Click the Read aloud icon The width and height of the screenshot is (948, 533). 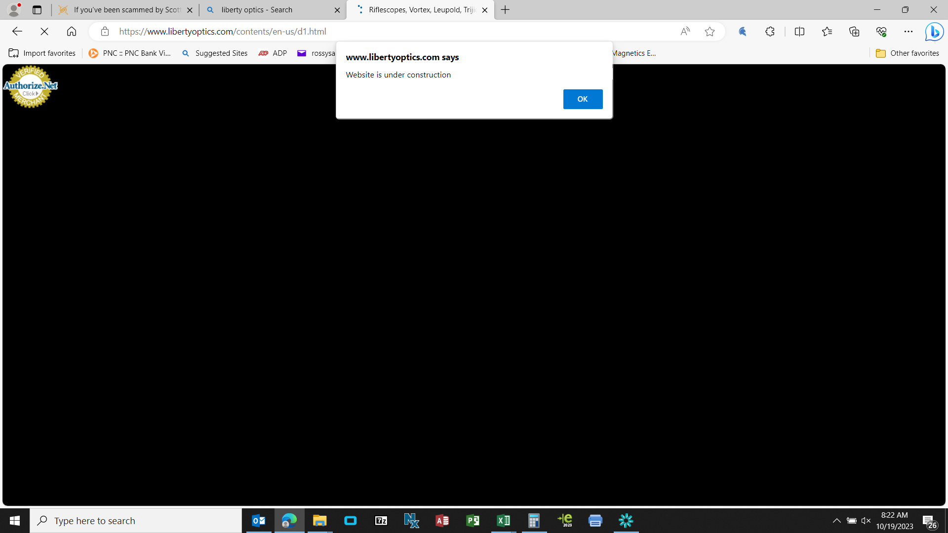(685, 32)
